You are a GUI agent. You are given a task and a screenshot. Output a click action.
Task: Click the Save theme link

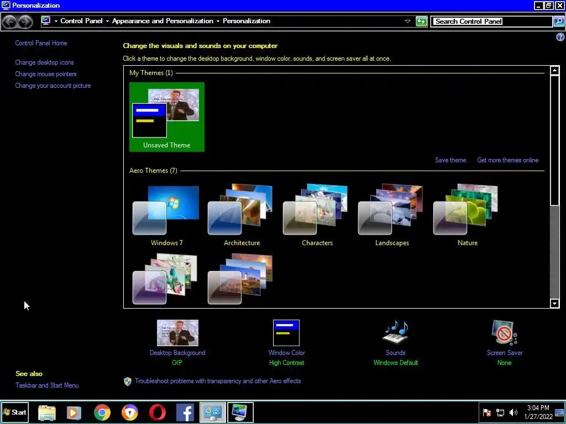450,160
